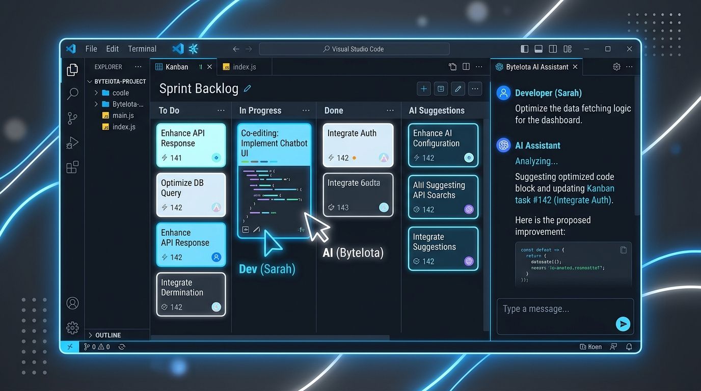Image resolution: width=701 pixels, height=391 pixels.
Task: Click the list view button next to the plus button
Action: (441, 89)
